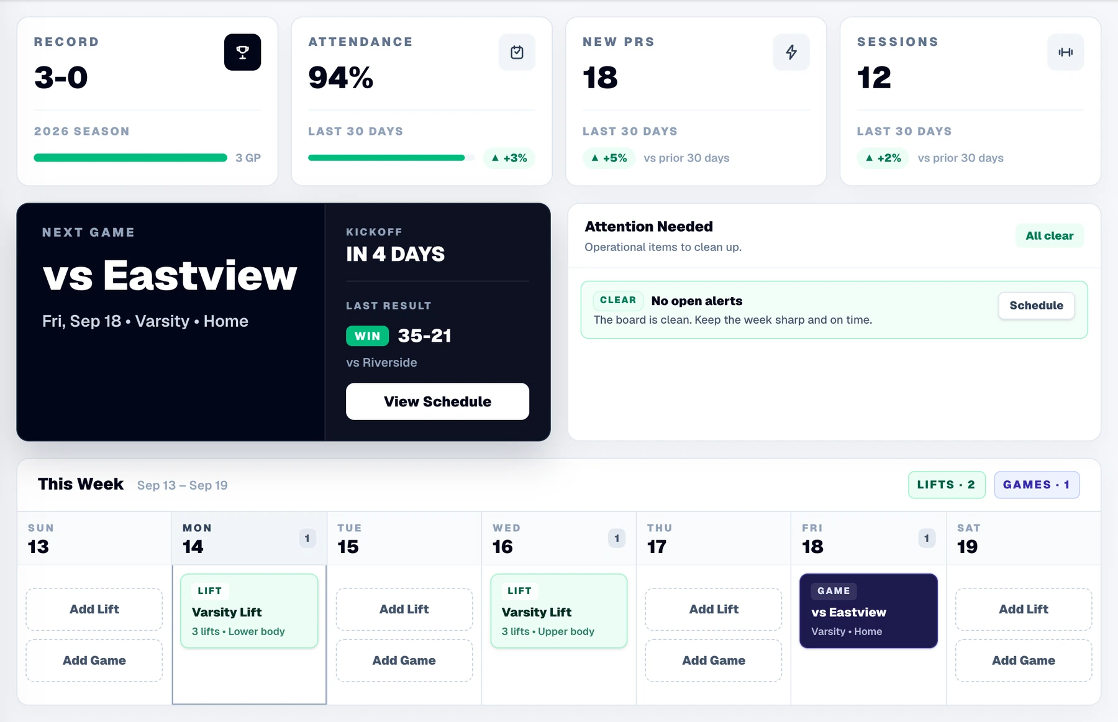Click the +2% Sessions trend badge
This screenshot has width=1118, height=722.
click(883, 158)
